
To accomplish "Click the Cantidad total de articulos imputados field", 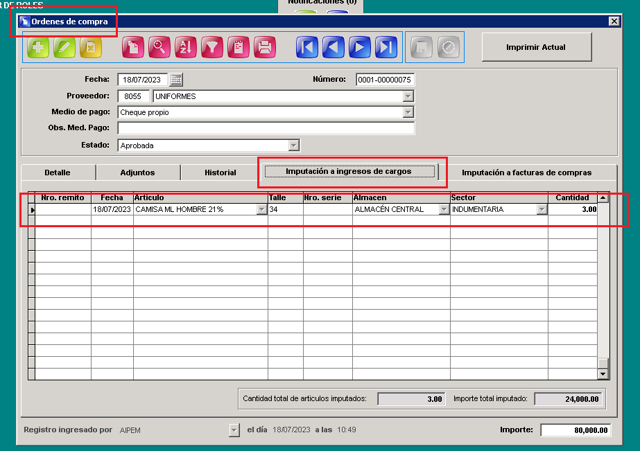I will [411, 399].
